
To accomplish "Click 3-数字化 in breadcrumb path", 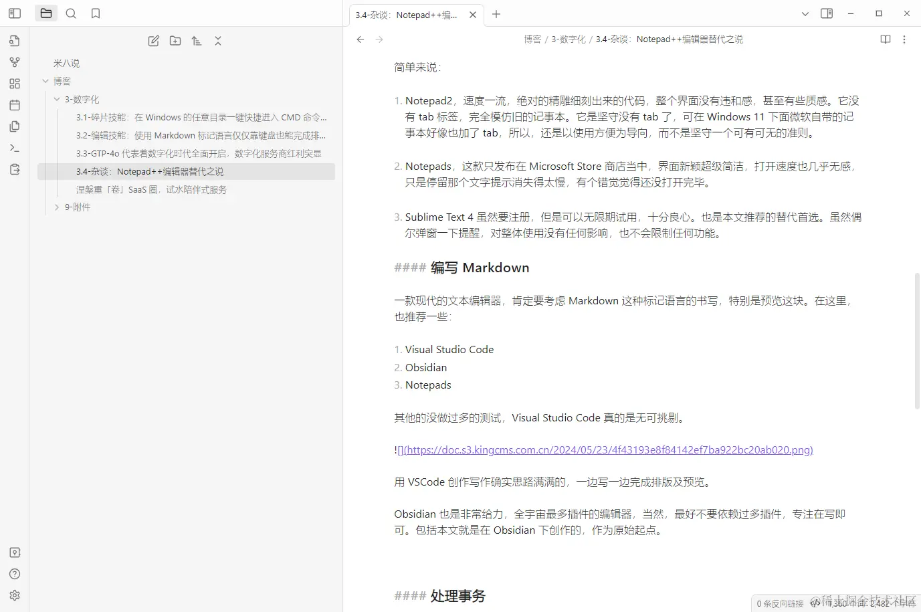I will click(569, 39).
